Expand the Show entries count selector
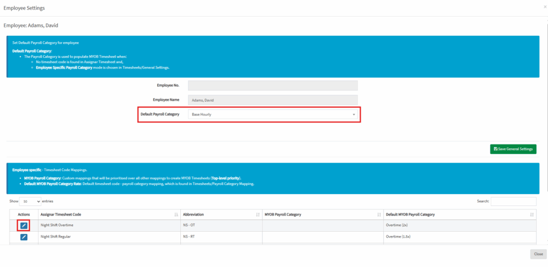Screen dimensions: 548x267 (x=30, y=201)
